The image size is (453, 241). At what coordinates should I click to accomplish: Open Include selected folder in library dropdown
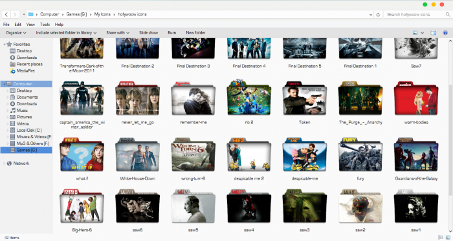pyautogui.click(x=66, y=32)
